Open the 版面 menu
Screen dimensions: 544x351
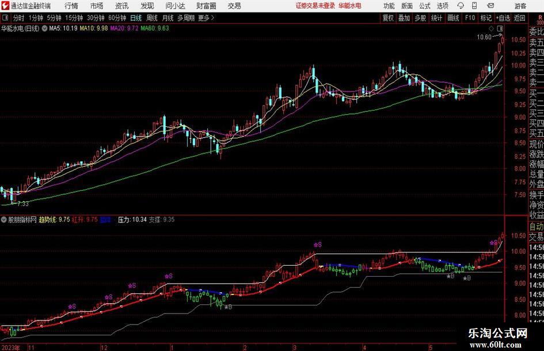(406, 6)
